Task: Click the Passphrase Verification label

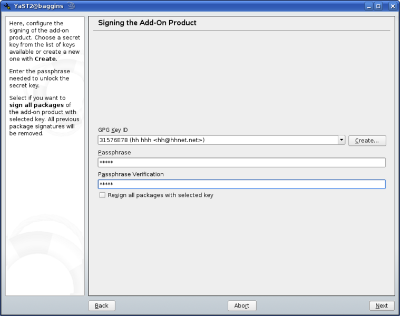Action: click(x=131, y=174)
